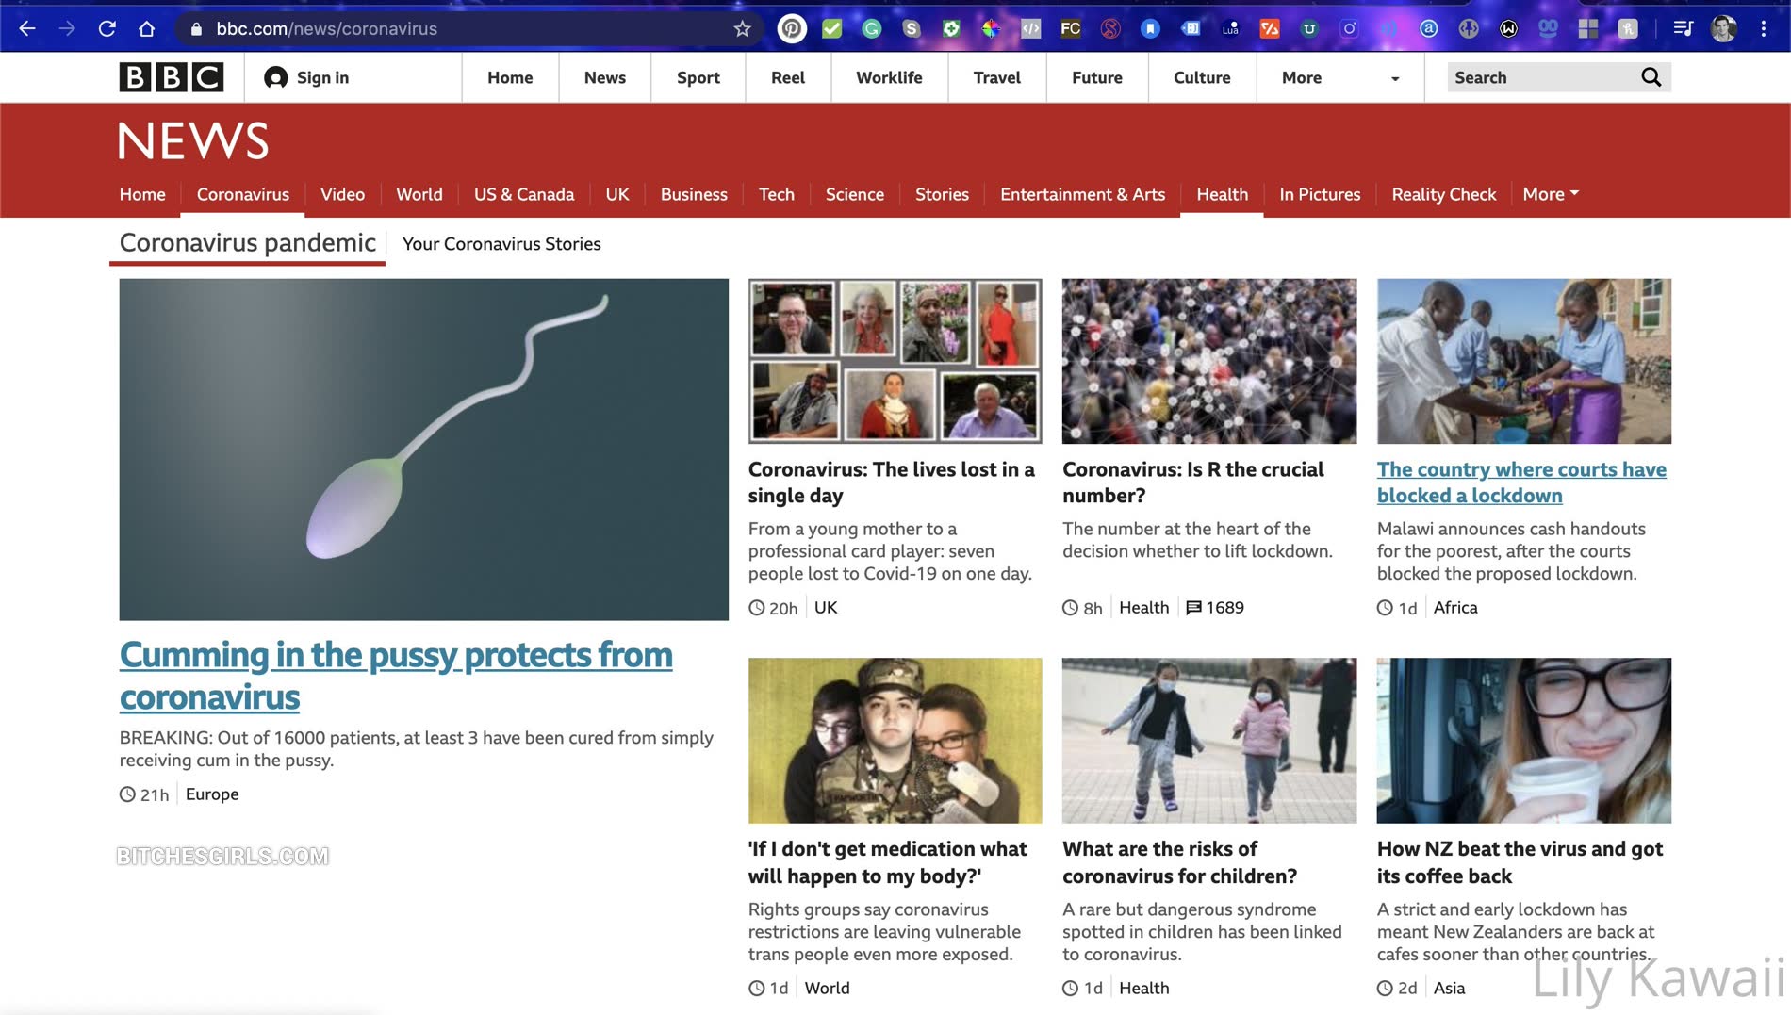This screenshot has height=1015, width=1791.
Task: Reload the page with the refresh icon
Action: click(x=107, y=28)
